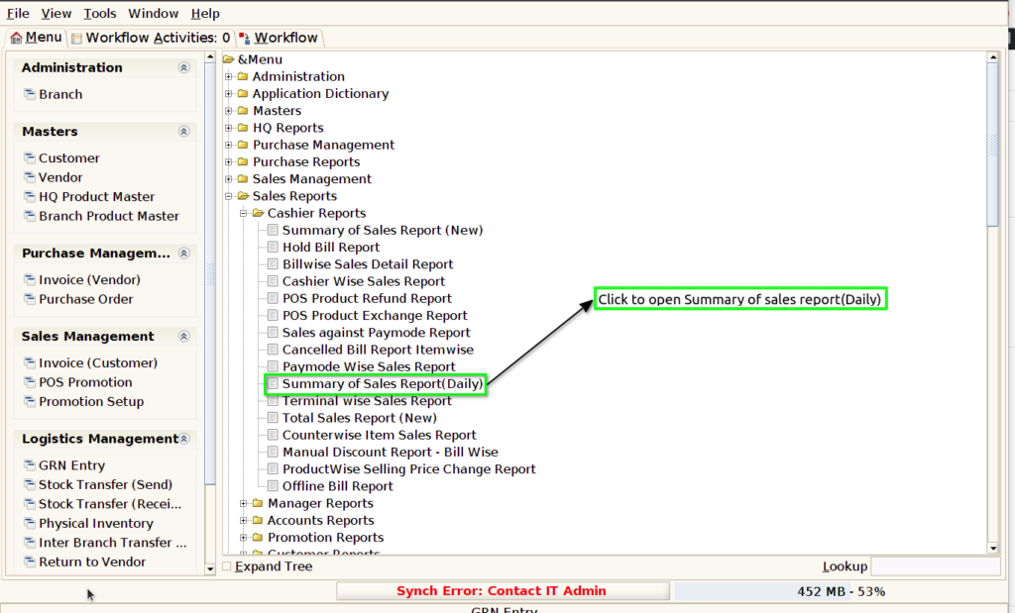1015x613 pixels.
Task: Click the Billwise Sales Detail Report document icon
Action: [274, 263]
